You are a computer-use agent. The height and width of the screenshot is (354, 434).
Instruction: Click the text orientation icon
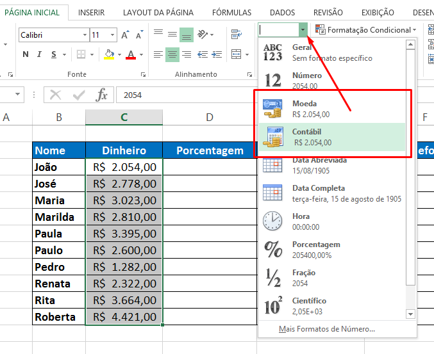point(204,35)
